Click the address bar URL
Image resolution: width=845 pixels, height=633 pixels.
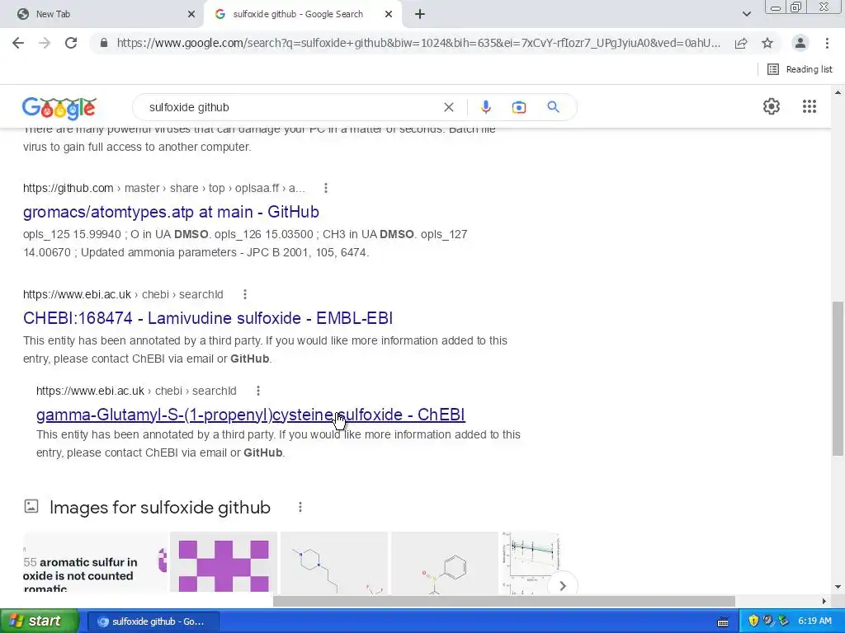pos(418,43)
